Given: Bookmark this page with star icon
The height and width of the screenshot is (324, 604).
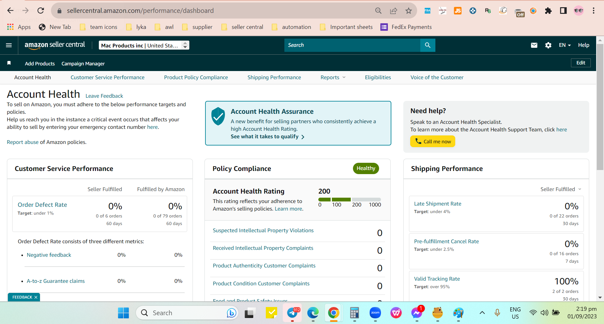Looking at the screenshot, I should click(408, 11).
